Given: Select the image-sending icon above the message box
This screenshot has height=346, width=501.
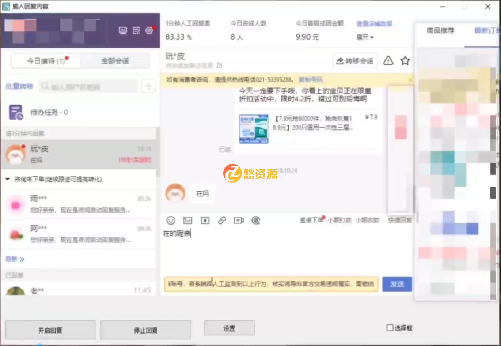Looking at the screenshot, I should click(187, 221).
